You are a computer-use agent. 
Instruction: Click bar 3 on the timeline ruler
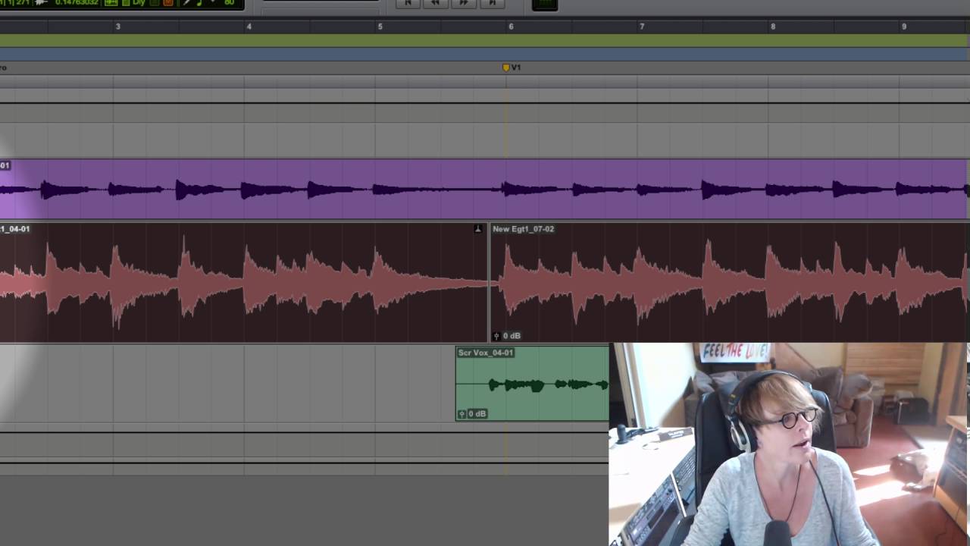point(117,27)
